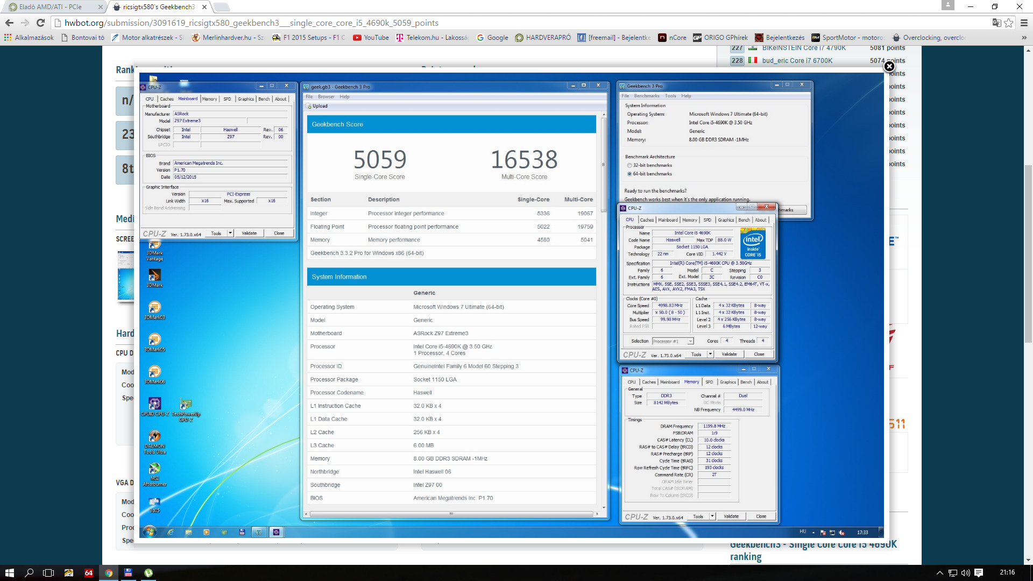Click the taskbar clock showing 21:16

click(1007, 572)
